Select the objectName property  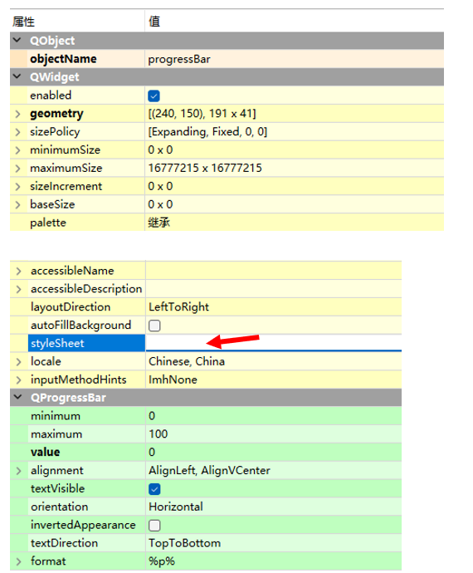point(63,59)
